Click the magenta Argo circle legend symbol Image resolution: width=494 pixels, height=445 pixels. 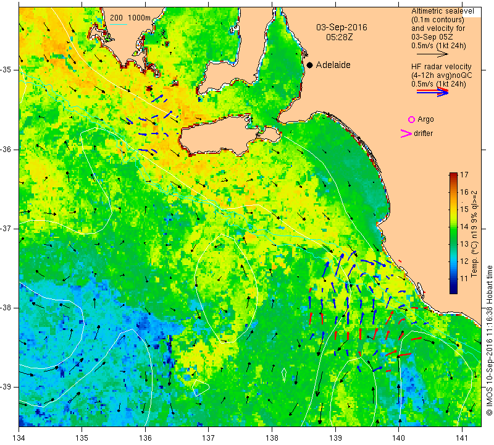pos(411,119)
